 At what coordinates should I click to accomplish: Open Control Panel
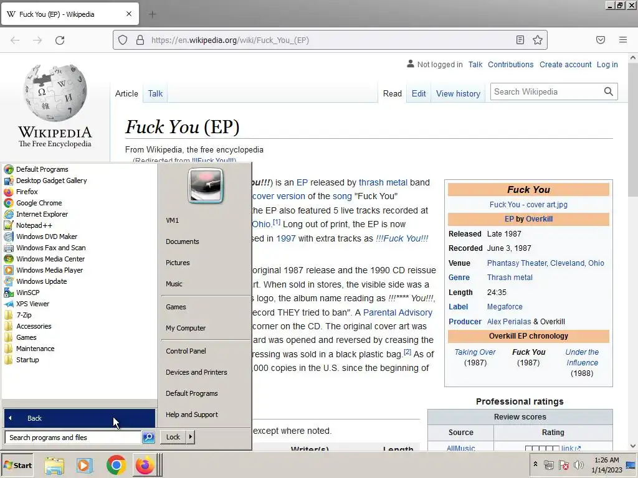tap(186, 351)
